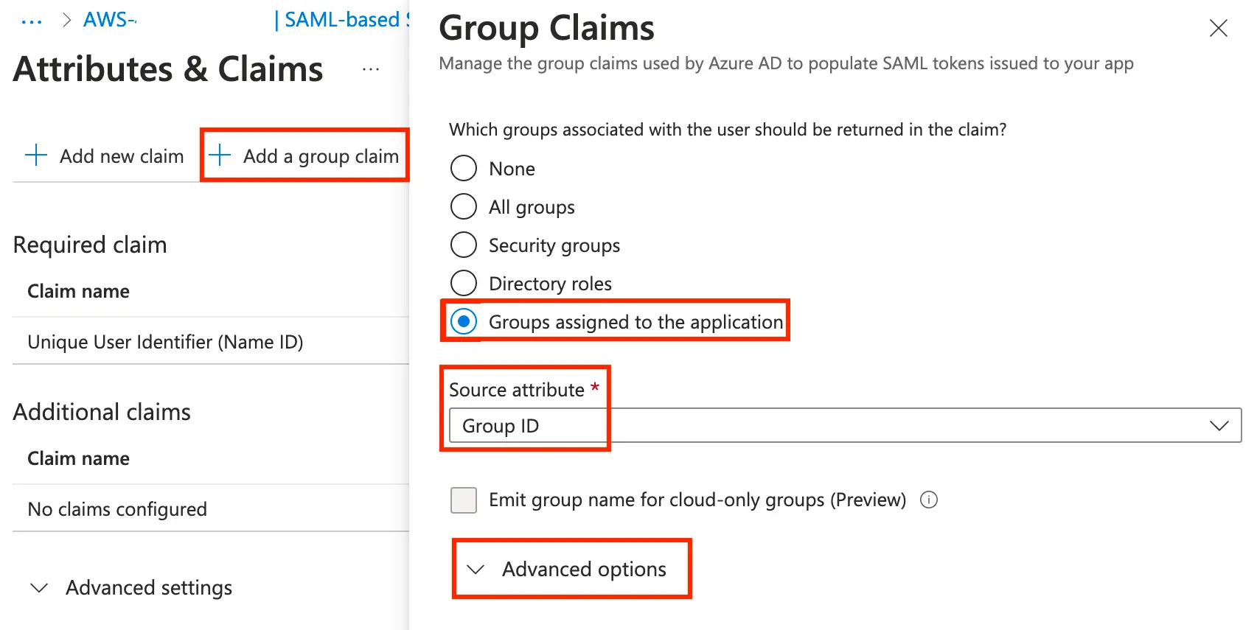
Task: Click the plus icon beside Add new claim
Action: click(x=36, y=155)
